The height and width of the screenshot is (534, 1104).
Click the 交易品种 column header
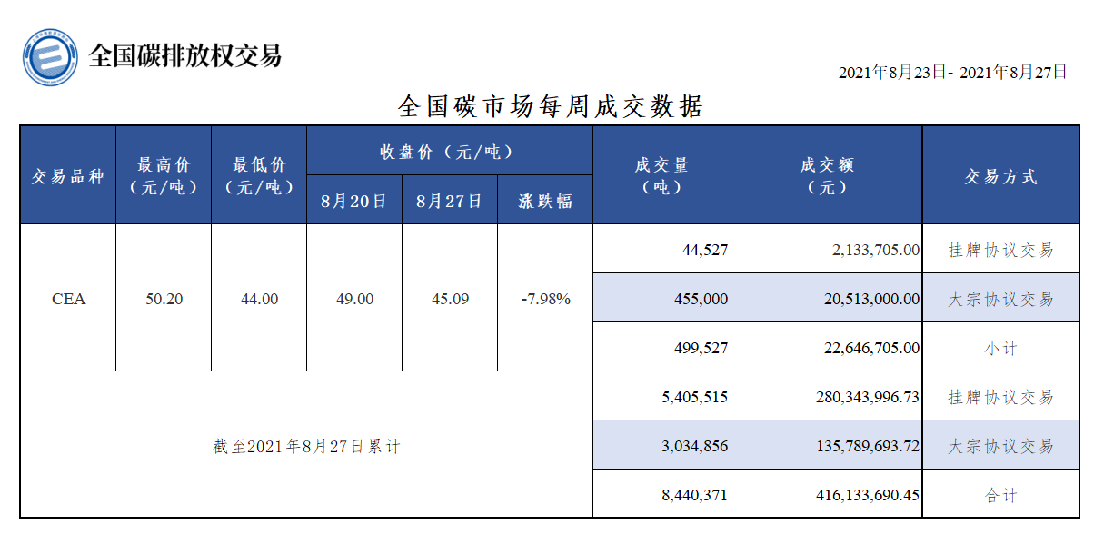pyautogui.click(x=68, y=176)
